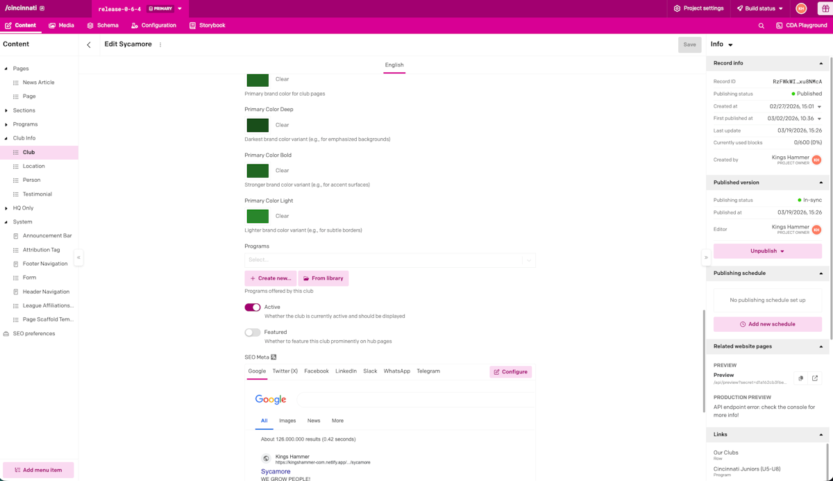Collapse the Pages tree group
Viewport: 833px width, 481px height.
6,69
